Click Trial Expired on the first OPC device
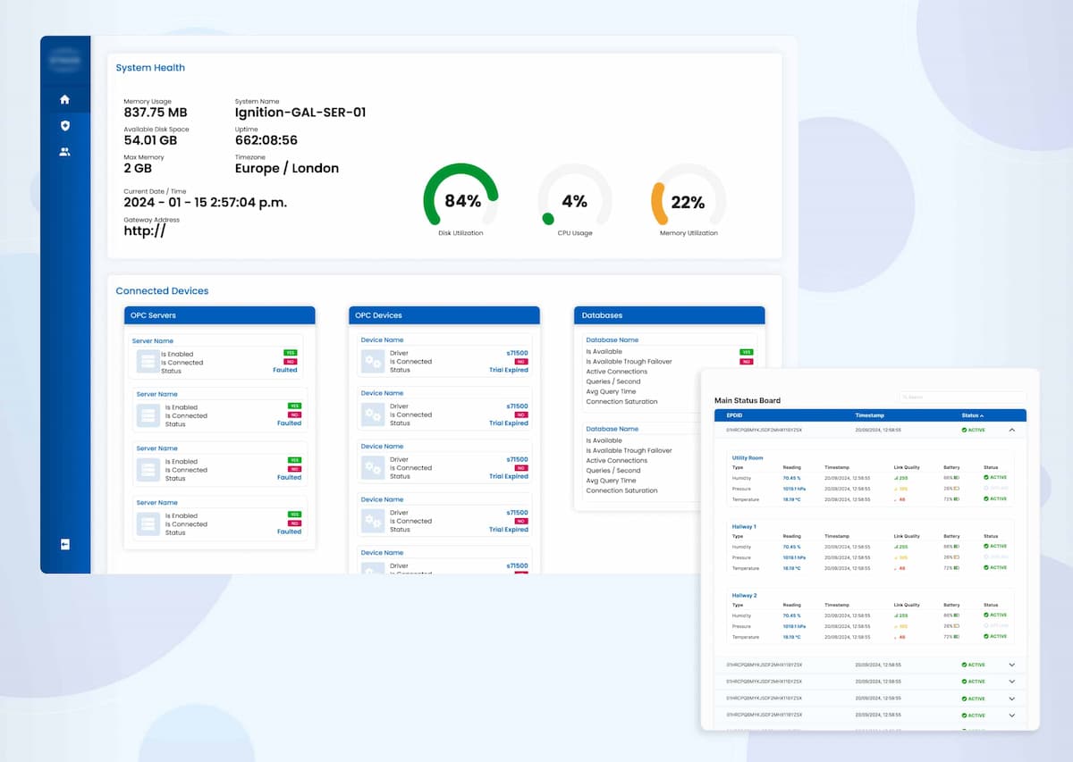This screenshot has width=1073, height=762. tap(508, 370)
